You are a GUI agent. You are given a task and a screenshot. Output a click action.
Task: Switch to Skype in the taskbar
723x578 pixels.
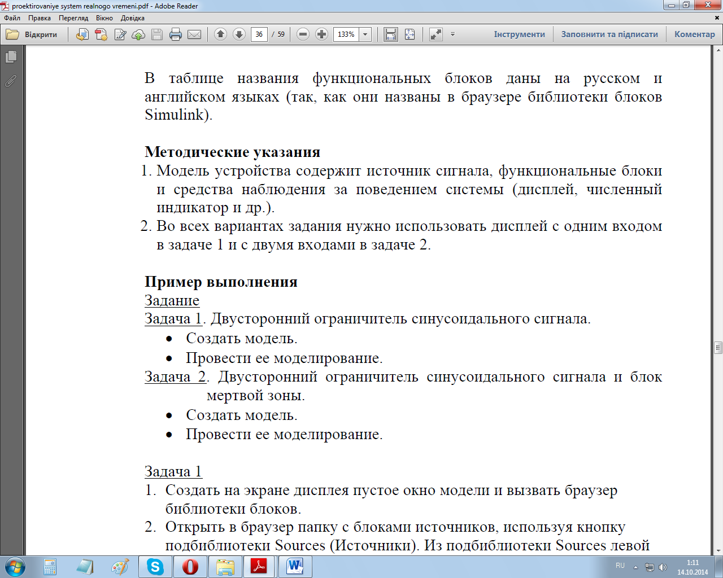click(x=155, y=567)
